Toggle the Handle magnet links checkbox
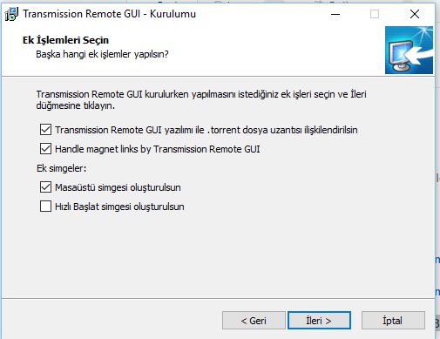Viewport: 440px width, 339px height. (x=45, y=149)
